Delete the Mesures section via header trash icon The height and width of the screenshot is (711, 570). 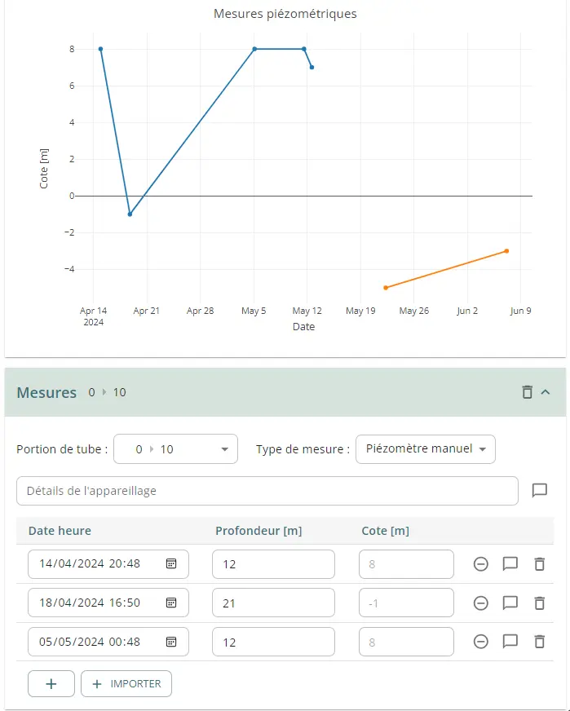527,392
